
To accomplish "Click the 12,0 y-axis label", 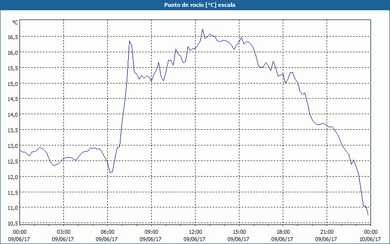I will (x=13, y=177).
